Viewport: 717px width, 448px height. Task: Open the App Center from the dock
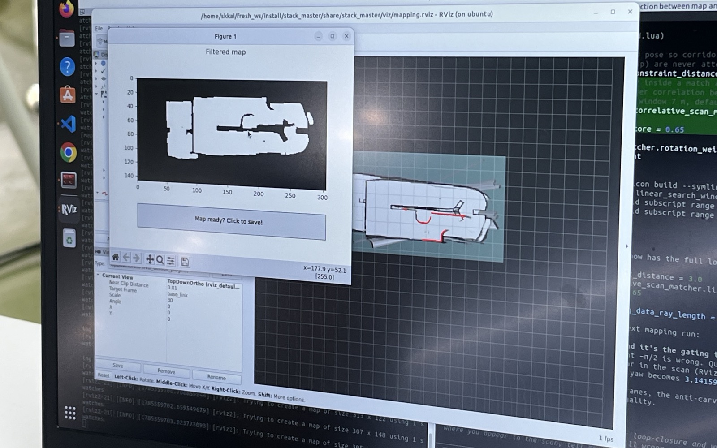tap(68, 95)
